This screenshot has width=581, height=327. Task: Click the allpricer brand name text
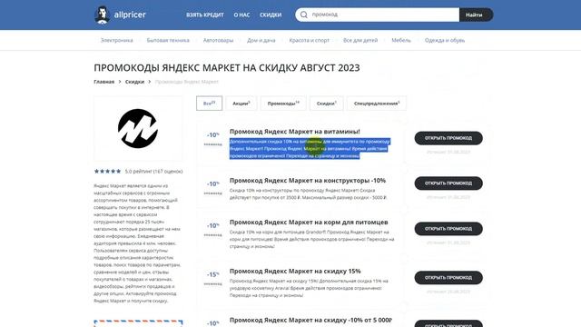130,15
